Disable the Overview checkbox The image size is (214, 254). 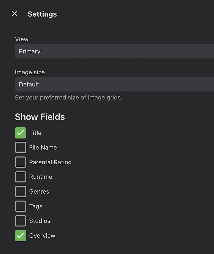click(x=21, y=235)
